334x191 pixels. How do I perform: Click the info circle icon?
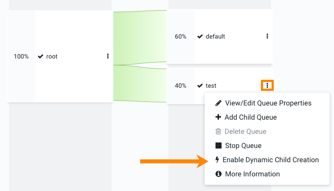pos(218,174)
